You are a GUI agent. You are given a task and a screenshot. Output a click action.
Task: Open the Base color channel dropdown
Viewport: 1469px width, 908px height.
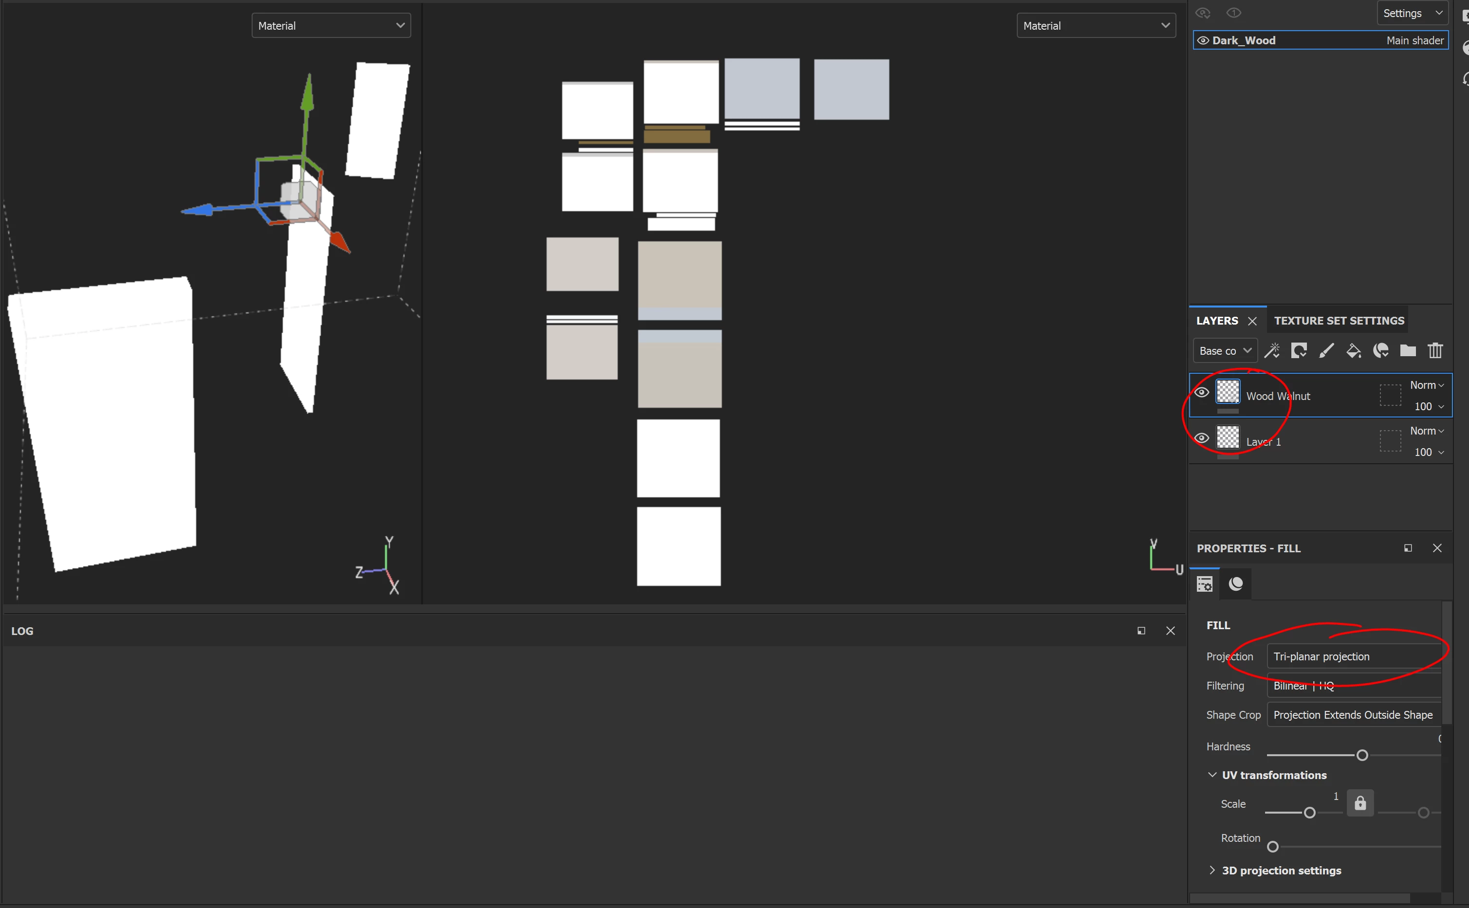coord(1225,351)
